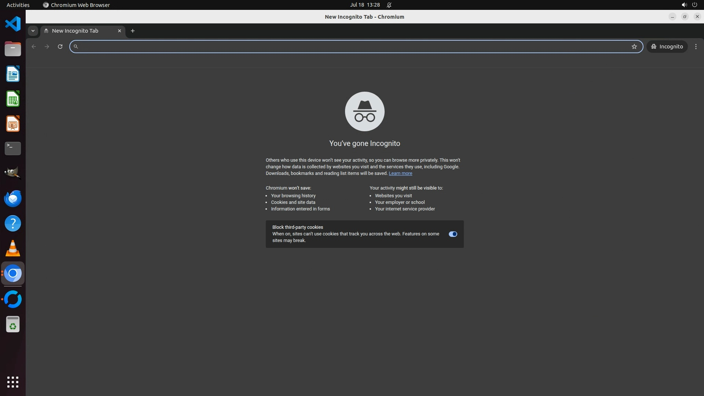Toggle Block third-party cookies switch
This screenshot has height=396, width=704.
click(x=453, y=234)
